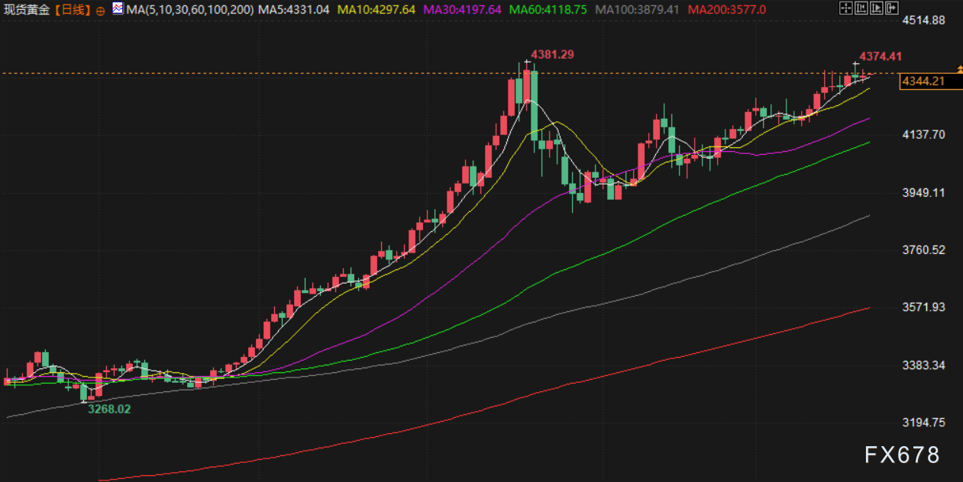Viewport: 963px width, 482px height.
Task: Click the play-arrow replay icon at top right
Action: tap(876, 9)
